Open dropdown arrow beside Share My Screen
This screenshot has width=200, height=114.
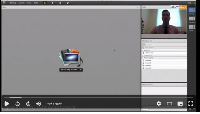pos(81,70)
